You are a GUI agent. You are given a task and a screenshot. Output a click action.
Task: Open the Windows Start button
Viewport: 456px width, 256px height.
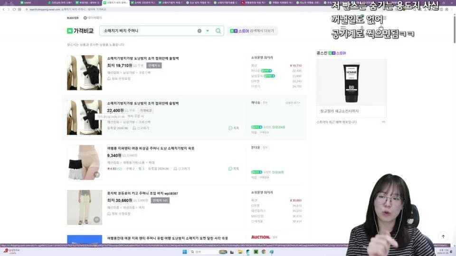point(184,252)
